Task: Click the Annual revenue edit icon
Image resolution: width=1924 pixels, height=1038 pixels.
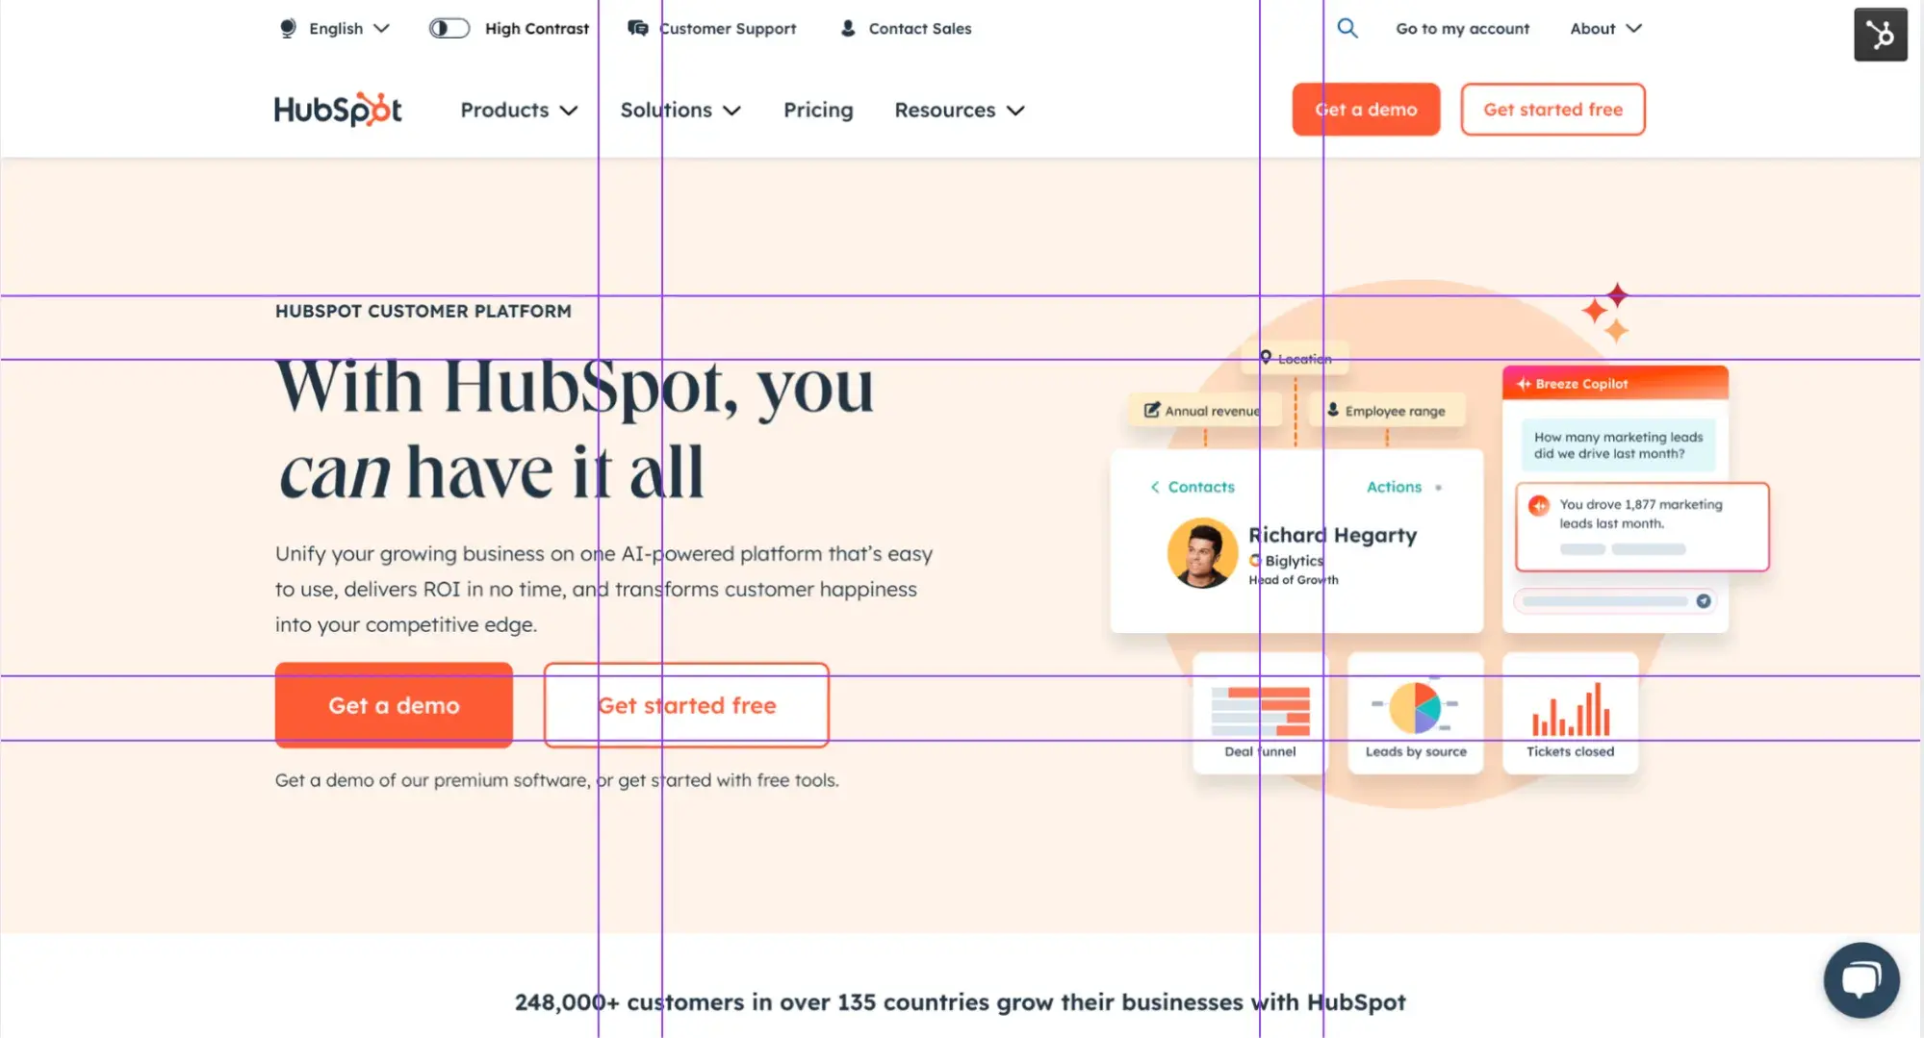Action: (x=1151, y=410)
